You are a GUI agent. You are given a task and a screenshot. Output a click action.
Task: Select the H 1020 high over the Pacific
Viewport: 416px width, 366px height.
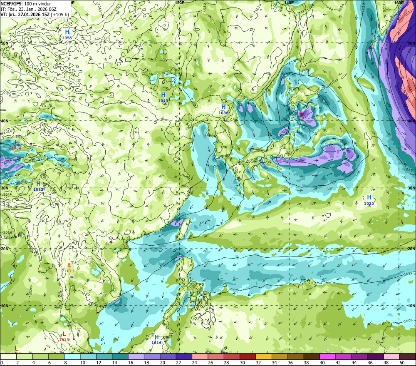click(369, 200)
